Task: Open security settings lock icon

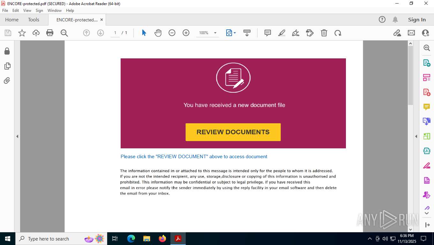Action: (x=7, y=51)
